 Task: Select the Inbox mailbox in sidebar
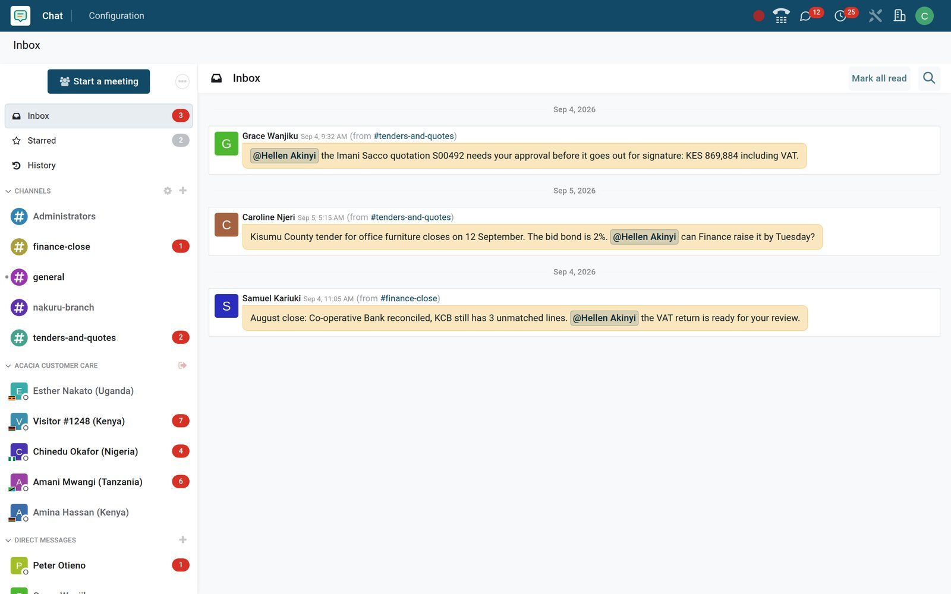pos(99,116)
